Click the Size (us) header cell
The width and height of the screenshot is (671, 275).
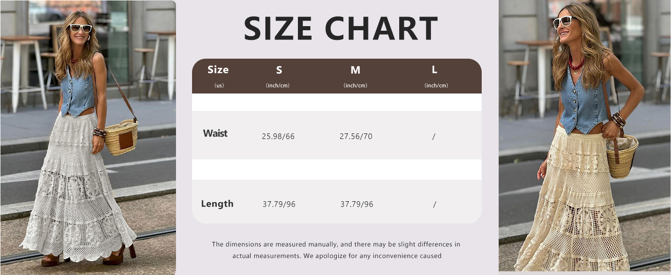[x=218, y=76]
